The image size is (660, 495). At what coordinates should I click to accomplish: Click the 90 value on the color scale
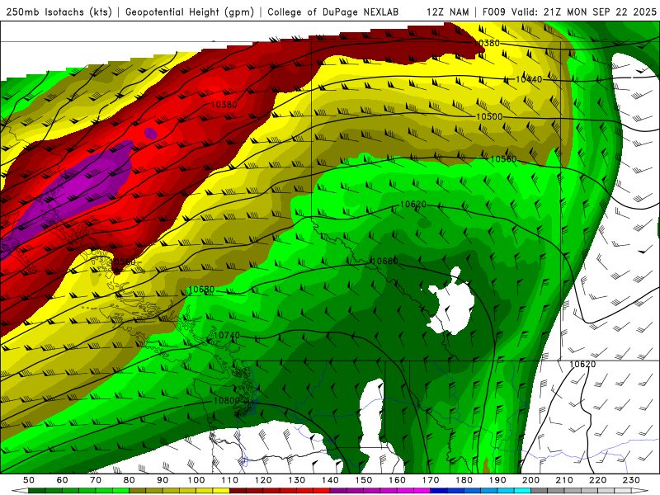pos(163,480)
